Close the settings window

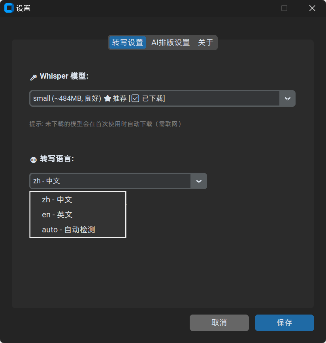312,8
